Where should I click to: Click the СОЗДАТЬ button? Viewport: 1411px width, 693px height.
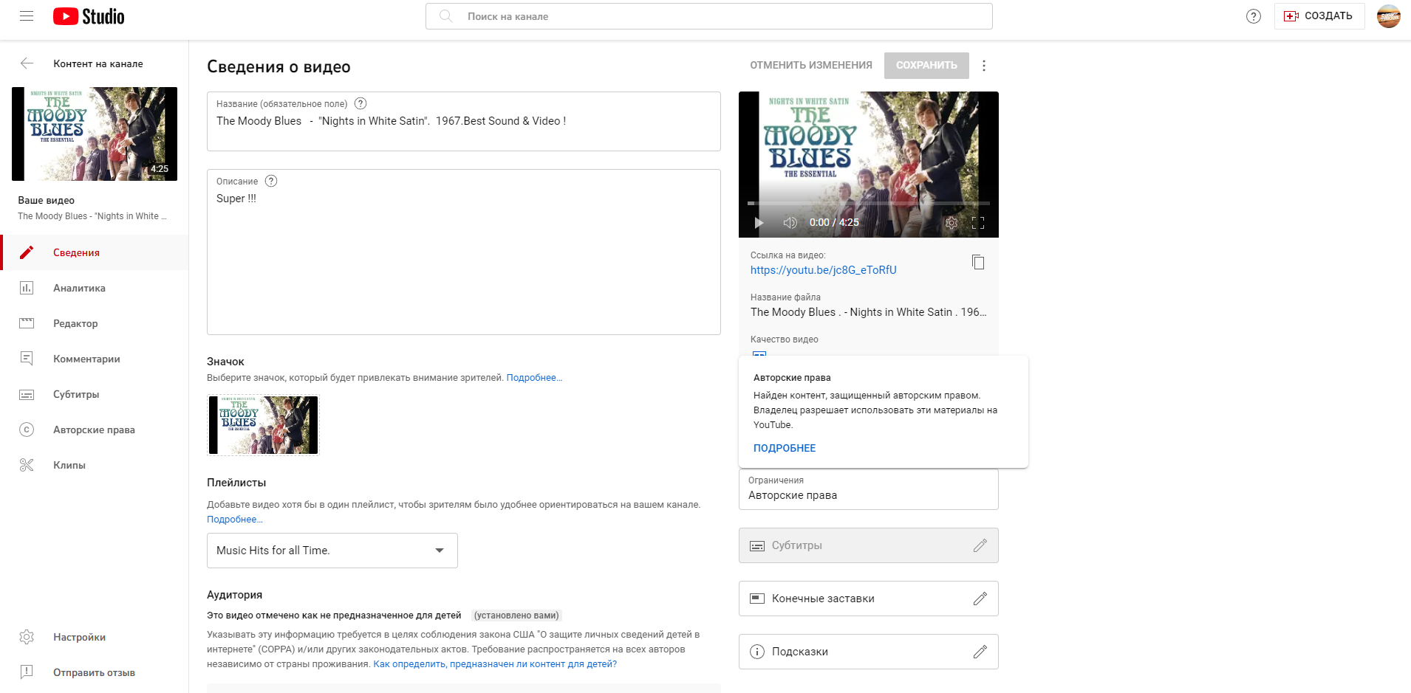coord(1319,16)
